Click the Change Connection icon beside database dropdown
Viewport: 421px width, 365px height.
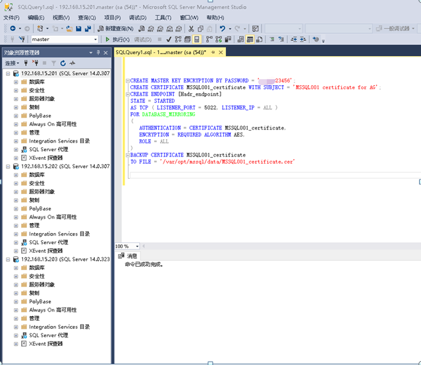(x=22, y=39)
